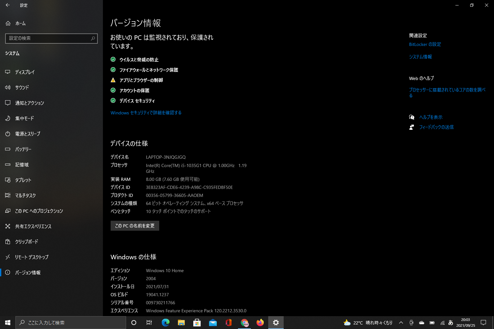Viewport: 494px width, 329px height.
Task: Select Sound in the system sidebar
Action: tap(22, 87)
